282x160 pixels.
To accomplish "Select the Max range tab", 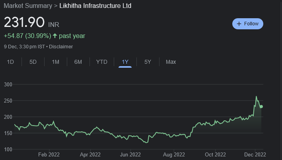I will tap(171, 62).
